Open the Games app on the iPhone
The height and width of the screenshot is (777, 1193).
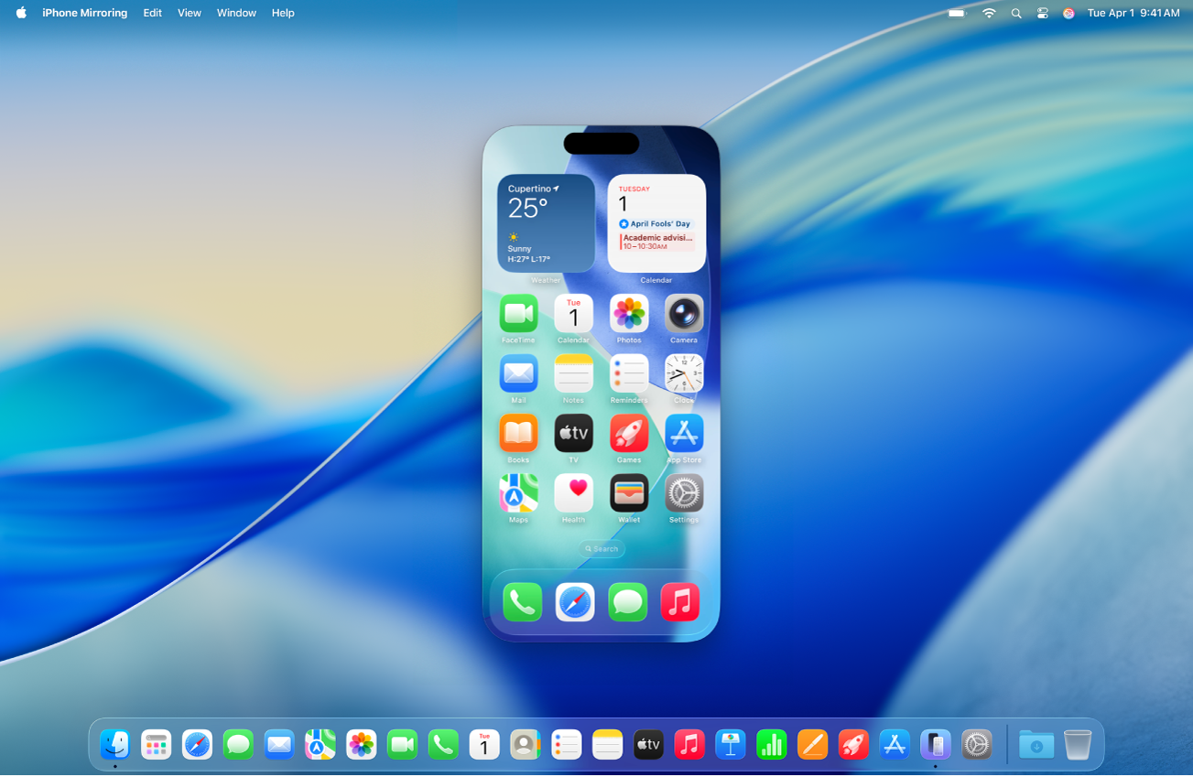[x=628, y=434]
